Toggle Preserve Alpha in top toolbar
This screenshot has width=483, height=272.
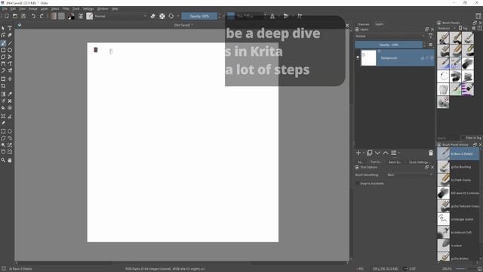click(162, 16)
